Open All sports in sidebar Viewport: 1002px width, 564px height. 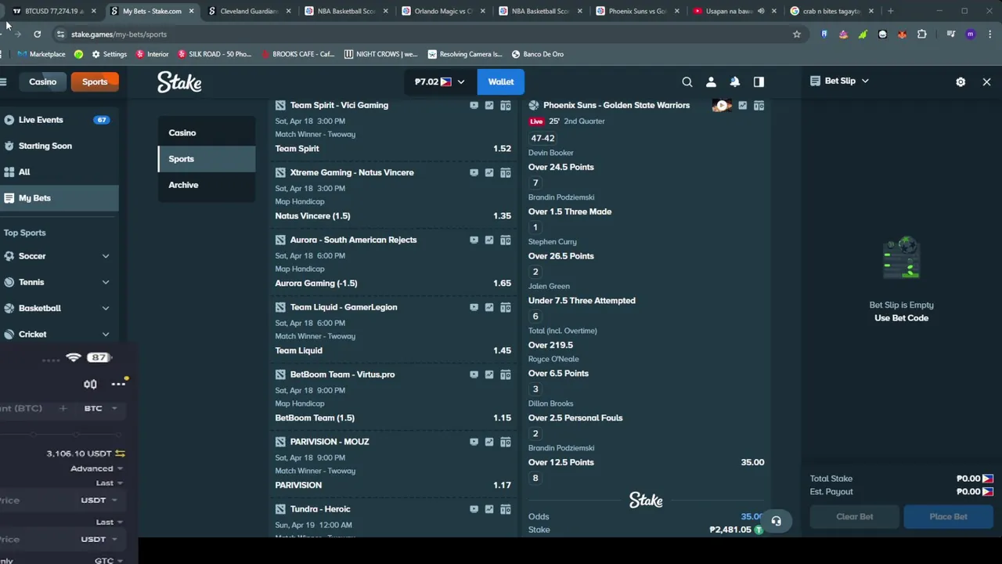pyautogui.click(x=59, y=172)
